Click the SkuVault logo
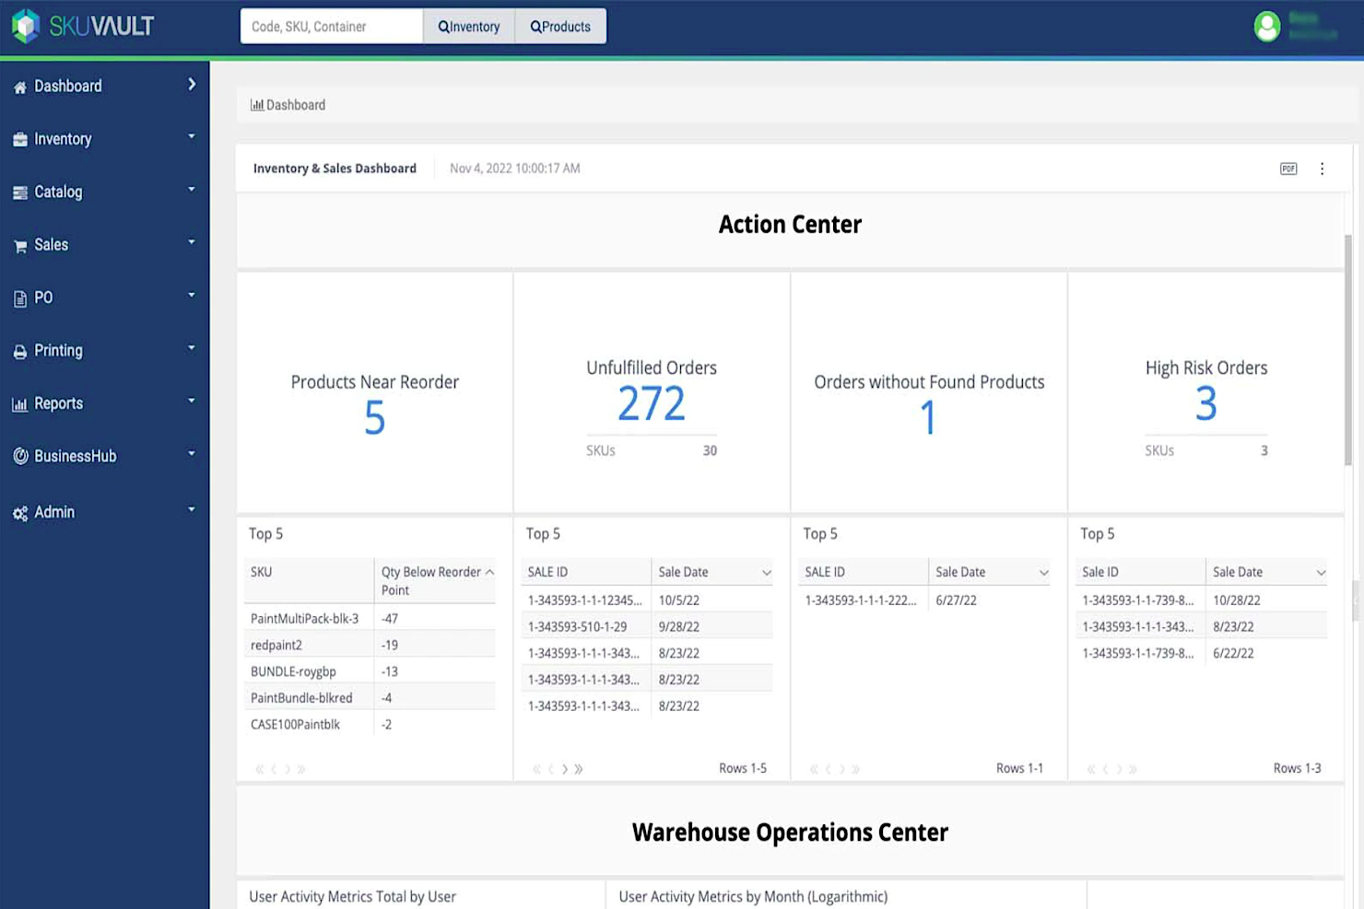1364x909 pixels. tap(81, 25)
